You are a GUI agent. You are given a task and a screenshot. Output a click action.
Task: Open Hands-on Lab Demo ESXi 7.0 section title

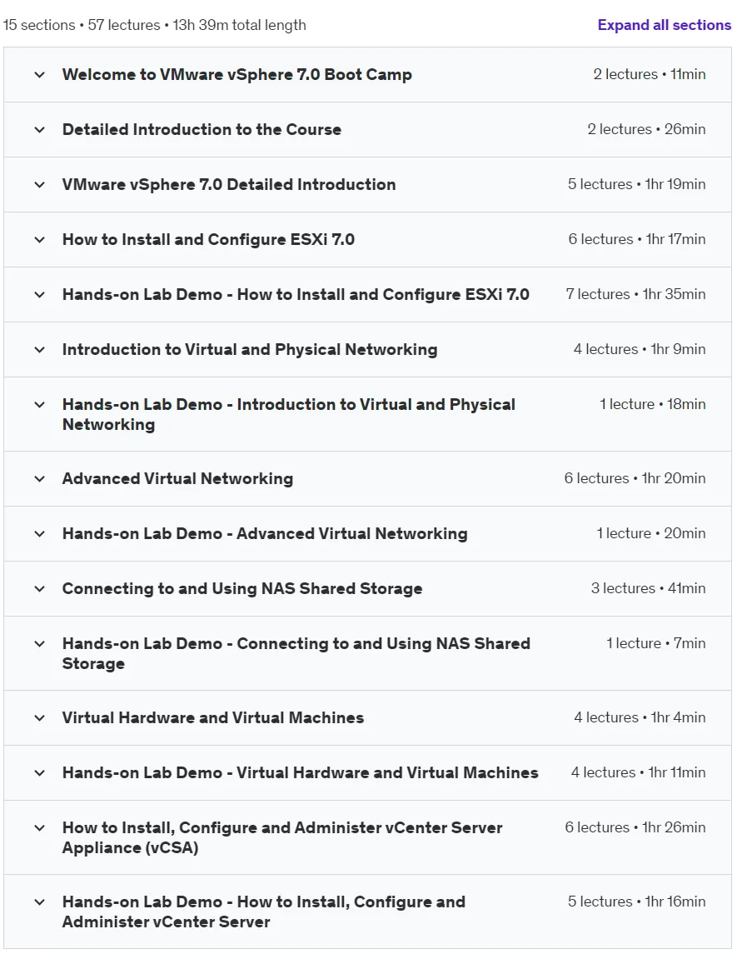click(x=296, y=294)
